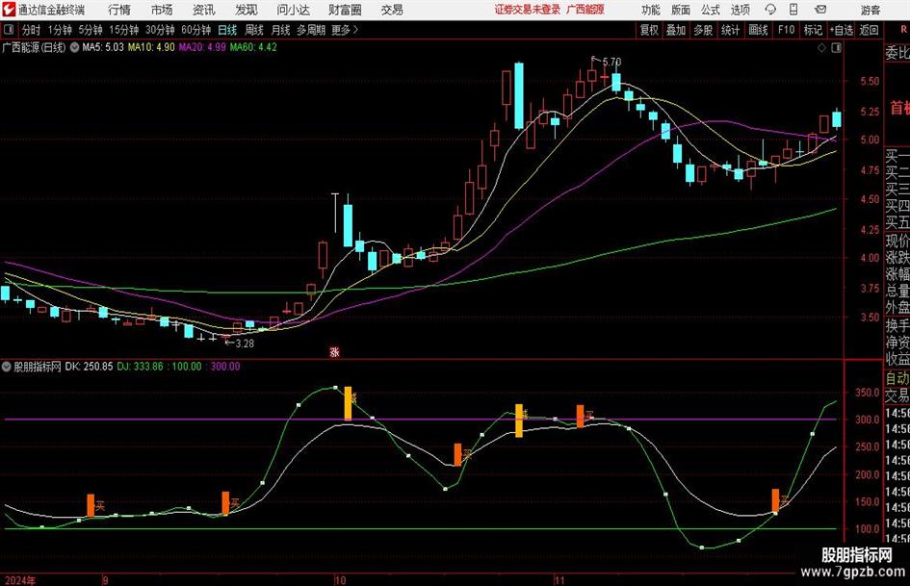Screen dimensions: 910x586
Task: Click the 复权 toolbar button
Action: pos(649,30)
